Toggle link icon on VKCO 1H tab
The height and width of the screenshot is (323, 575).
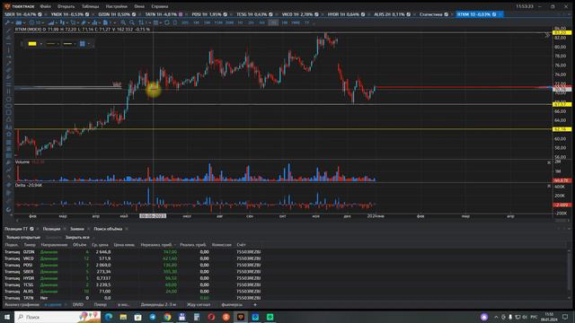316,14
